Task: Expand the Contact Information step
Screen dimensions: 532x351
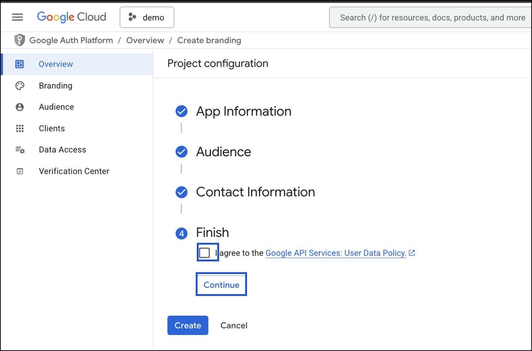Action: pos(255,192)
